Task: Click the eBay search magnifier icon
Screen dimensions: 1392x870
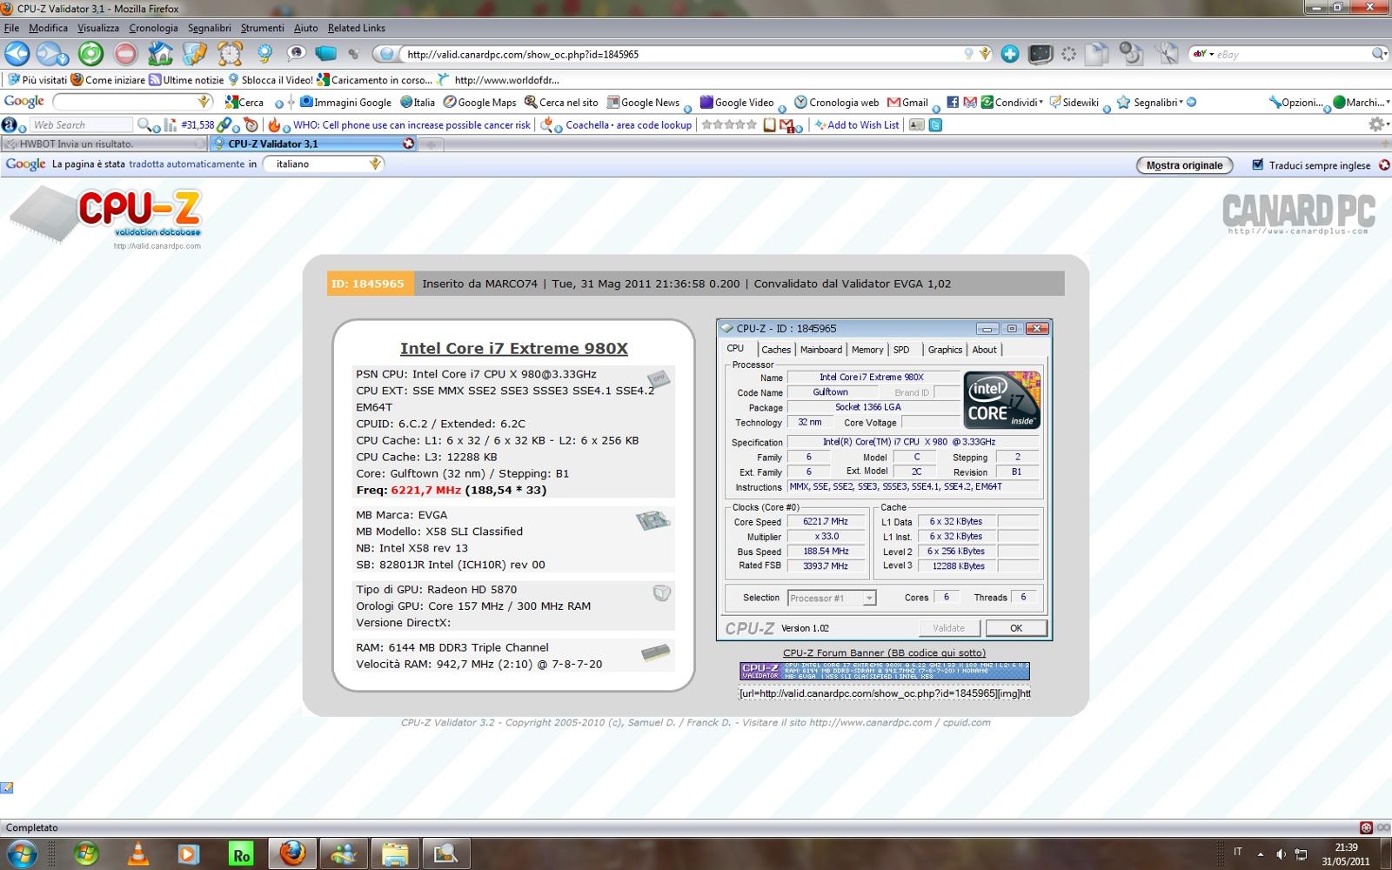Action: click(x=1379, y=54)
